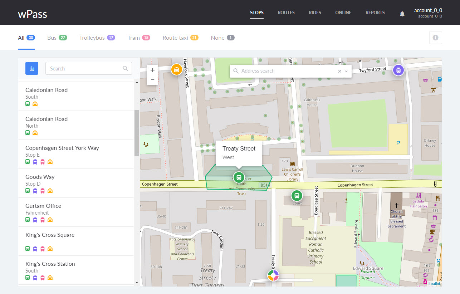Open the info icon button
This screenshot has width=460, height=294.
click(x=435, y=38)
